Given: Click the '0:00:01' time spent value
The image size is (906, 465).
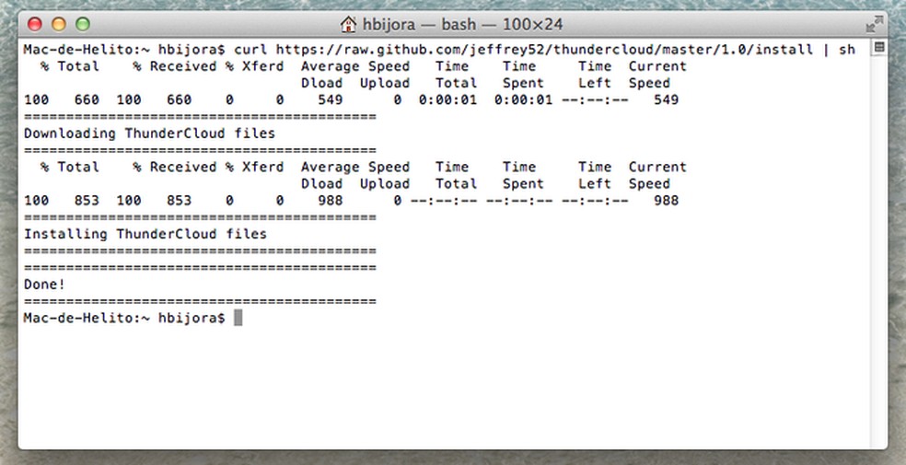Looking at the screenshot, I should (524, 100).
